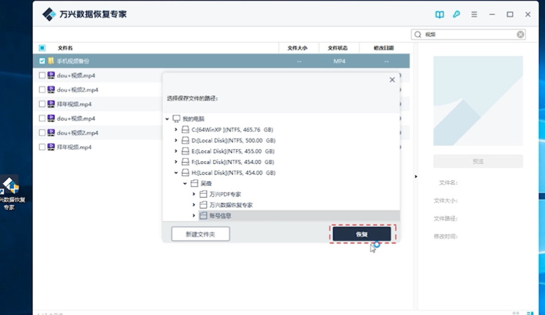
Task: Click the D: drive icon
Action: [186, 141]
